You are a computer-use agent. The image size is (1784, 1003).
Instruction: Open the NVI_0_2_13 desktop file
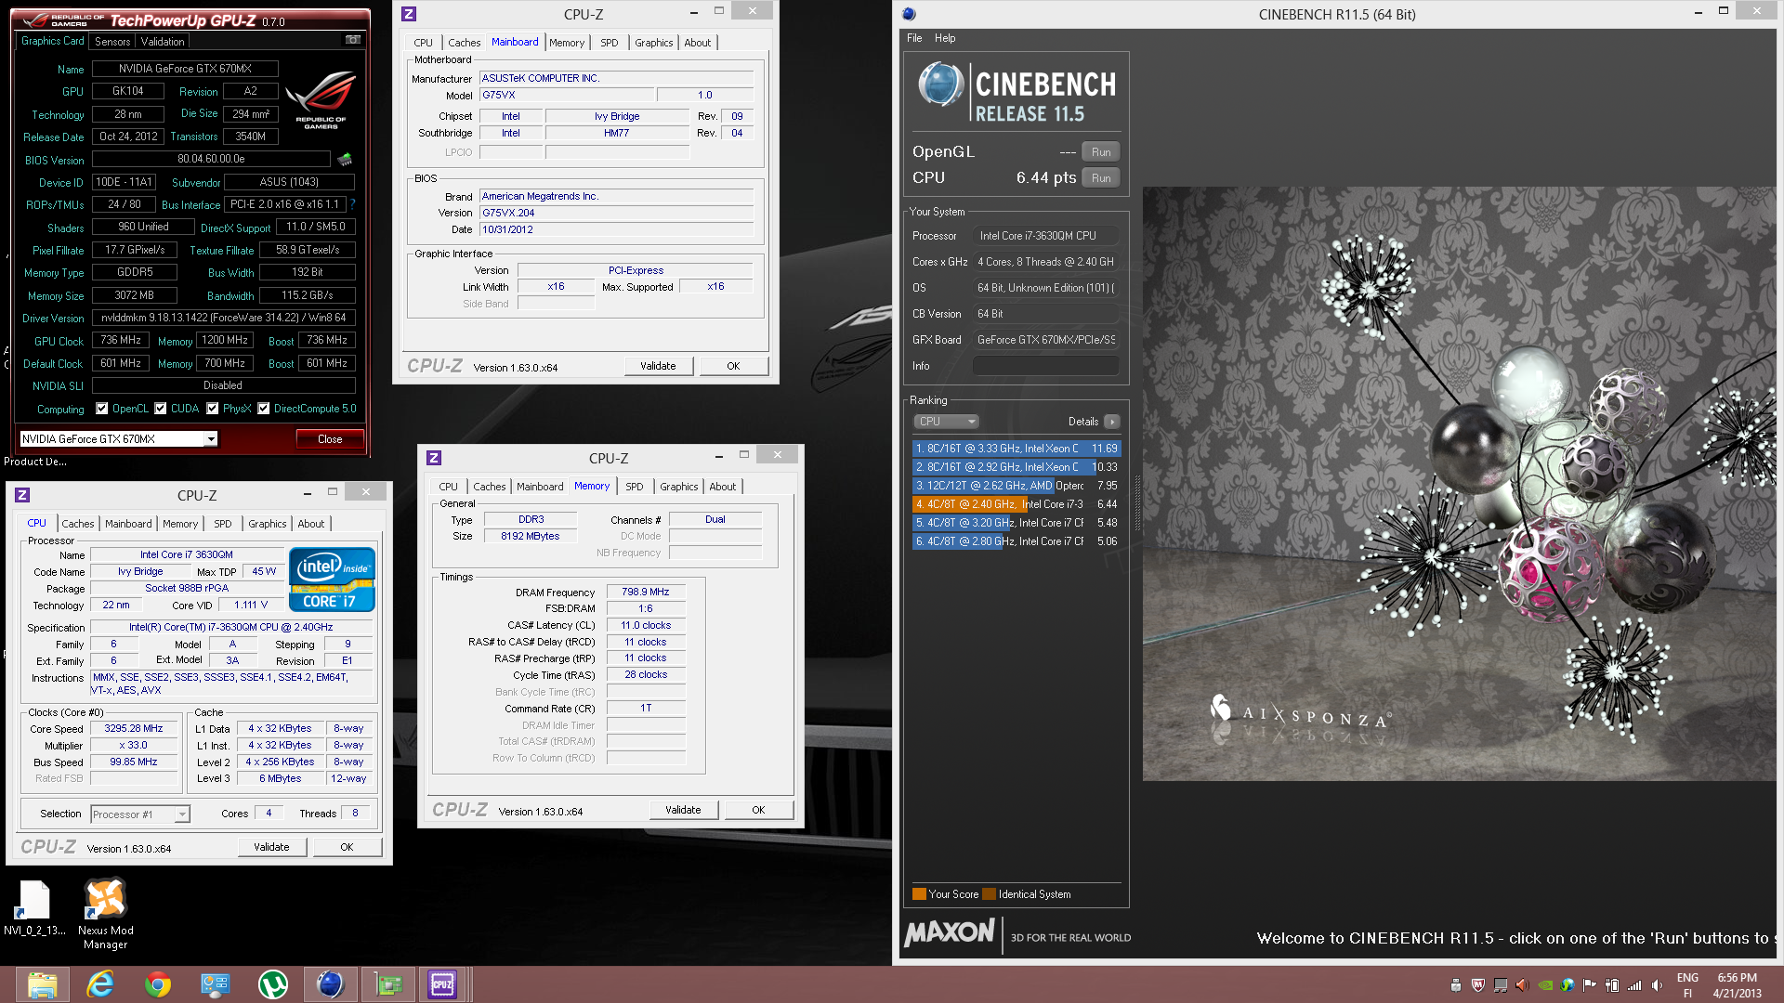(34, 907)
